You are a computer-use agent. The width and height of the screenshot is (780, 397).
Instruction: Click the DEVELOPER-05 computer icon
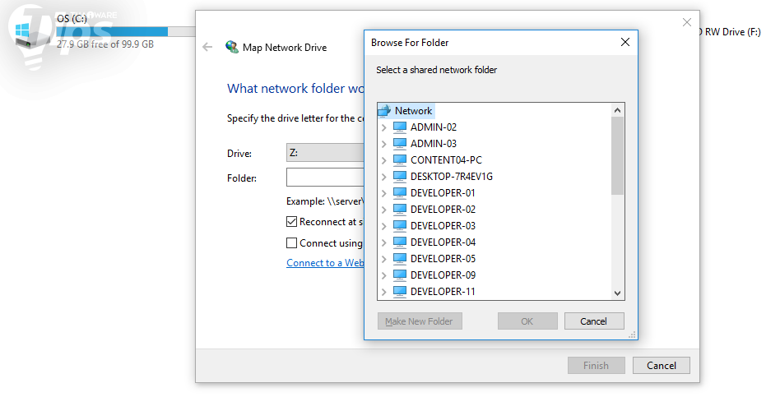click(x=400, y=258)
